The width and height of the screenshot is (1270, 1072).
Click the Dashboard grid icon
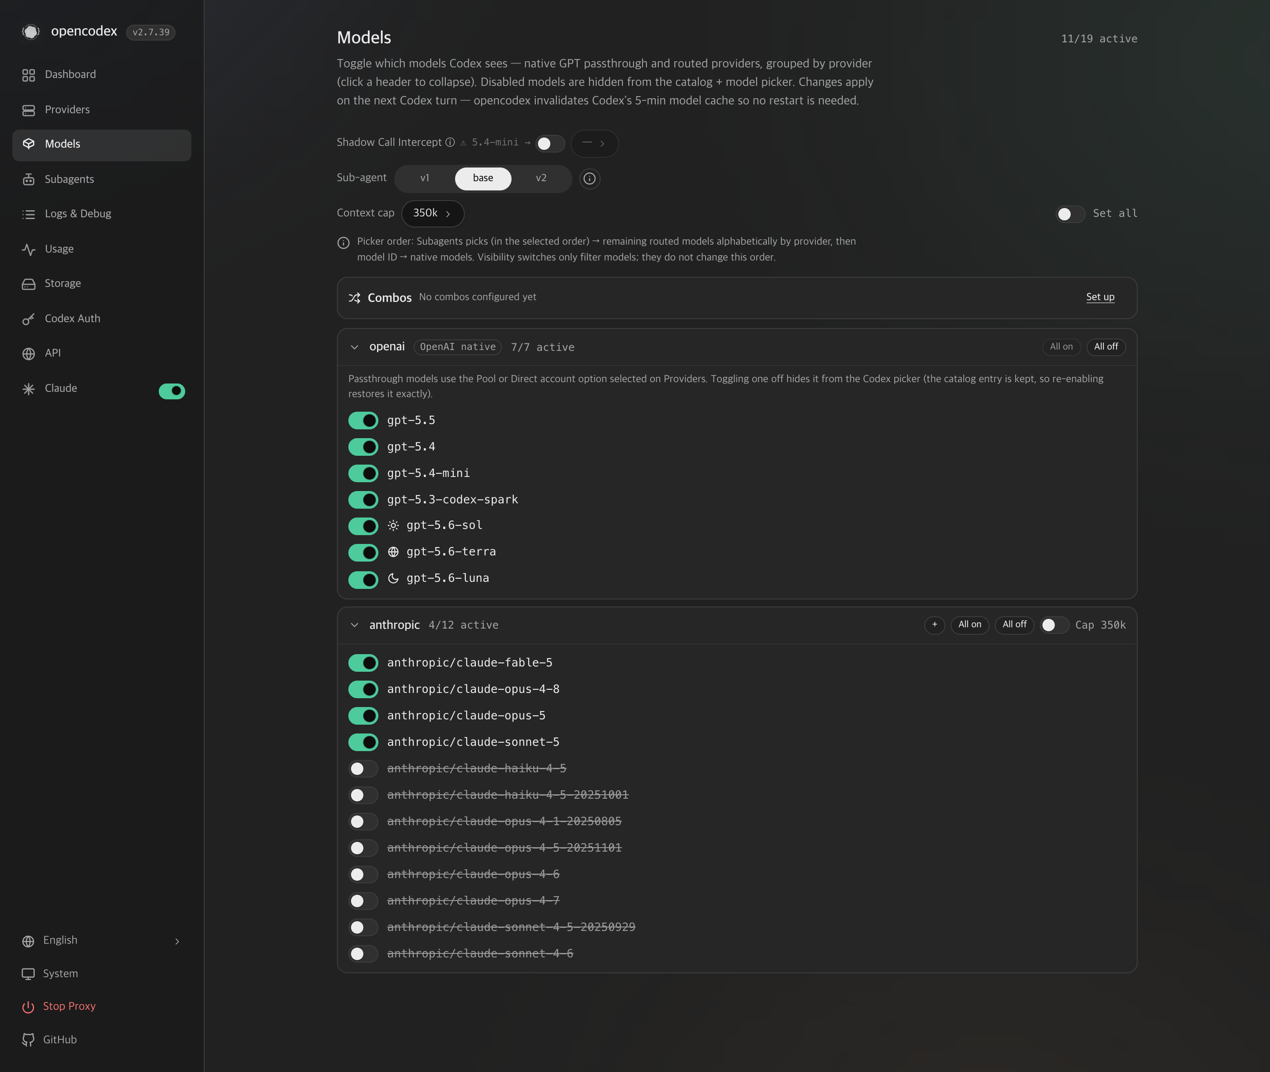pos(29,75)
